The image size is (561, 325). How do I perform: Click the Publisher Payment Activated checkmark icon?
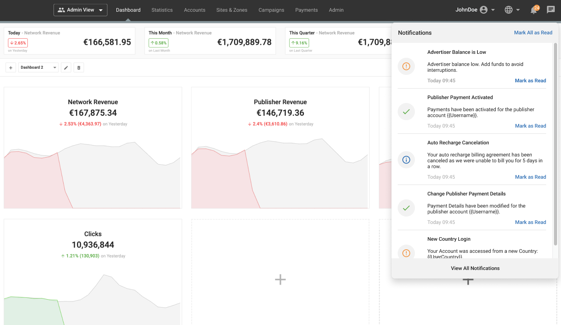click(x=406, y=112)
